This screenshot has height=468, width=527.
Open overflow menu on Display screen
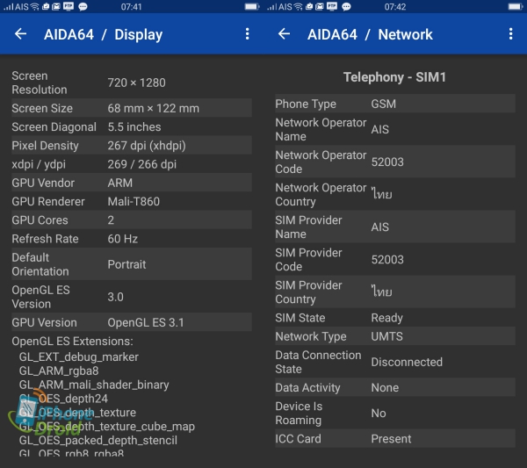point(247,33)
